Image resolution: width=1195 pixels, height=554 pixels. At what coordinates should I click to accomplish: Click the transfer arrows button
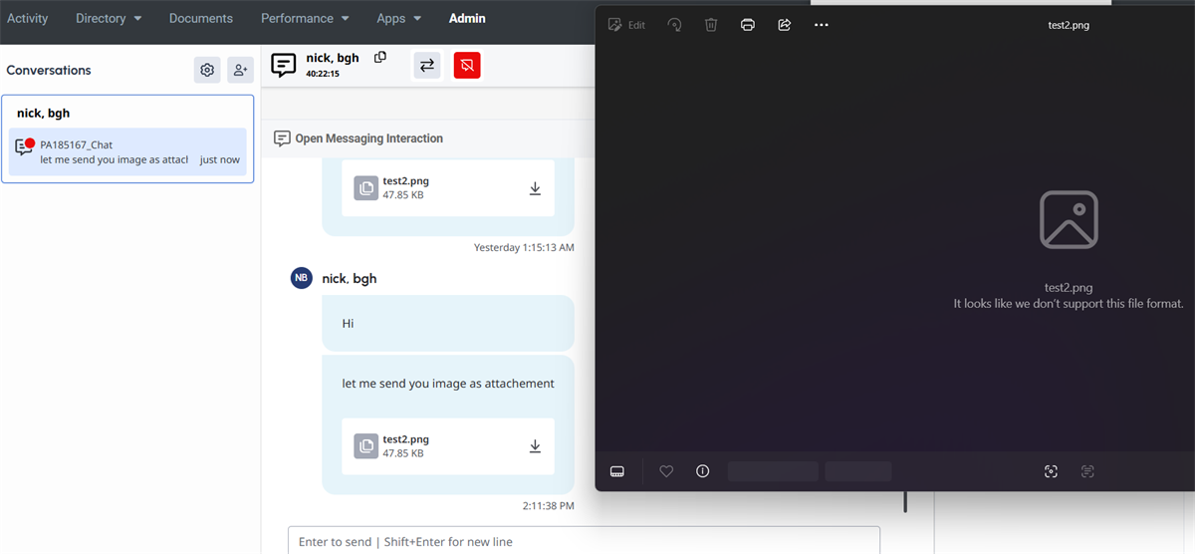[427, 66]
